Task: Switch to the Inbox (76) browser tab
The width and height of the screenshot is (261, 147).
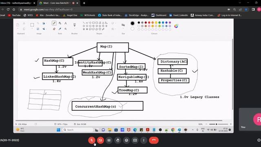Action: pos(18,3)
